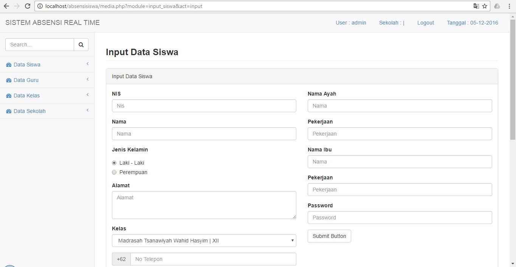The height and width of the screenshot is (267, 516).
Task: Open the Chrome menu icon
Action: coord(508,6)
